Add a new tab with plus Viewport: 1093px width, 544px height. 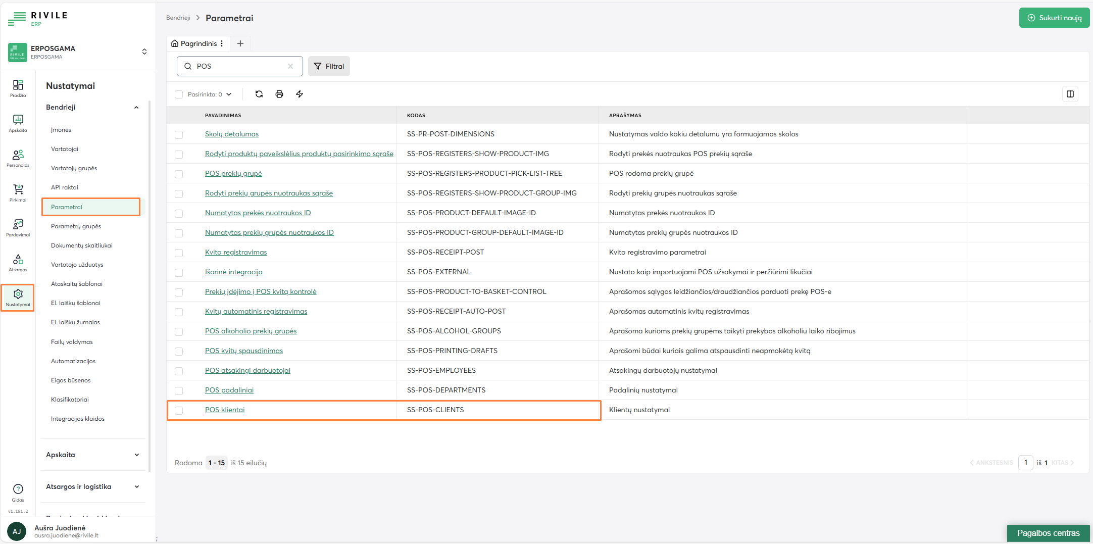tap(240, 43)
